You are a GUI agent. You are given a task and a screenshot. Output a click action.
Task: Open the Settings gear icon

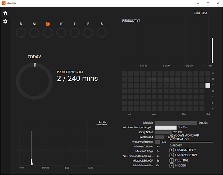[5, 22]
